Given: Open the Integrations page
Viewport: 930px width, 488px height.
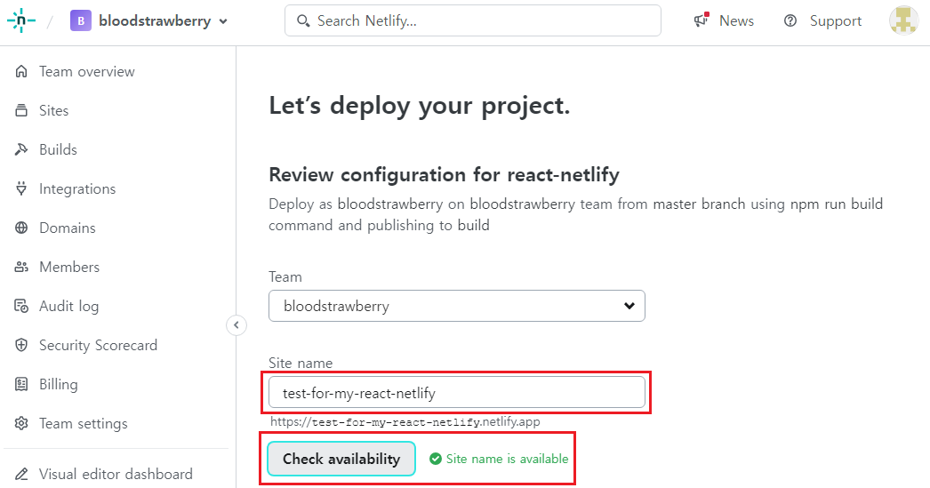Looking at the screenshot, I should pos(77,189).
